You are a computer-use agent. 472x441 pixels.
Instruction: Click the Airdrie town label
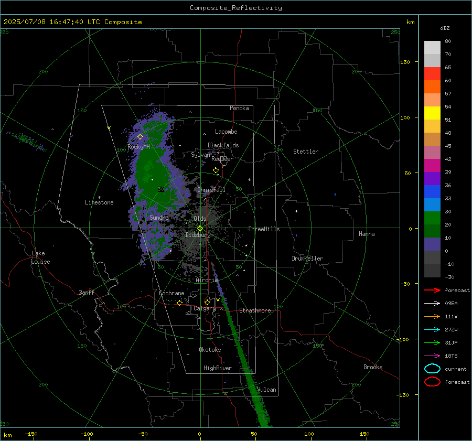click(207, 280)
